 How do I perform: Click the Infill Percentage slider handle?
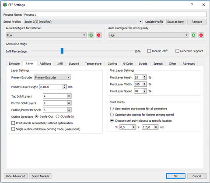(x=62, y=51)
